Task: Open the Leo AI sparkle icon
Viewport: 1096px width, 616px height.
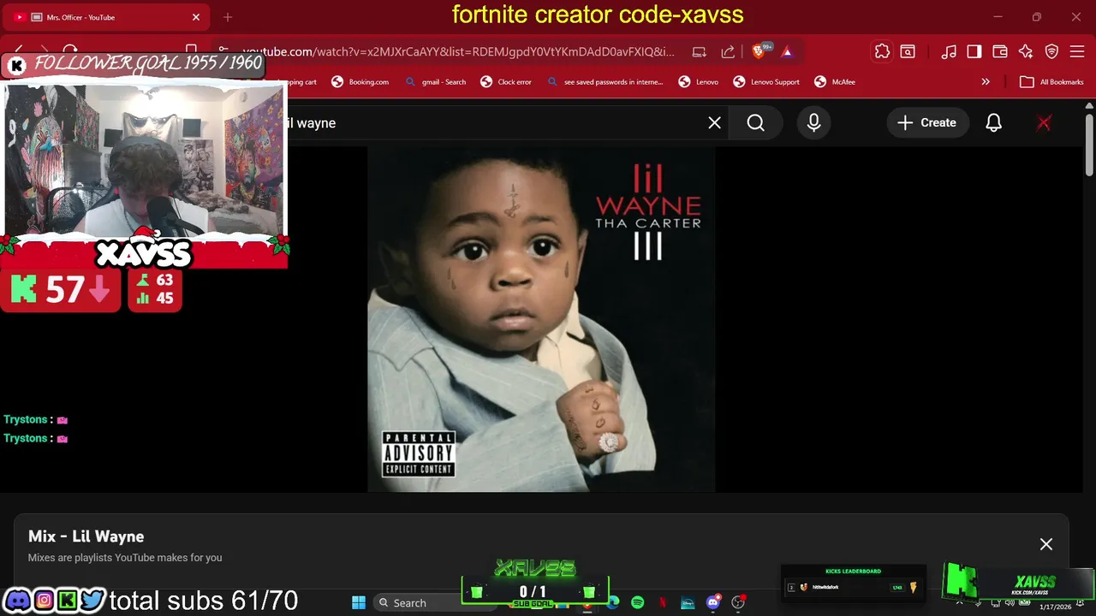Action: click(x=1026, y=52)
